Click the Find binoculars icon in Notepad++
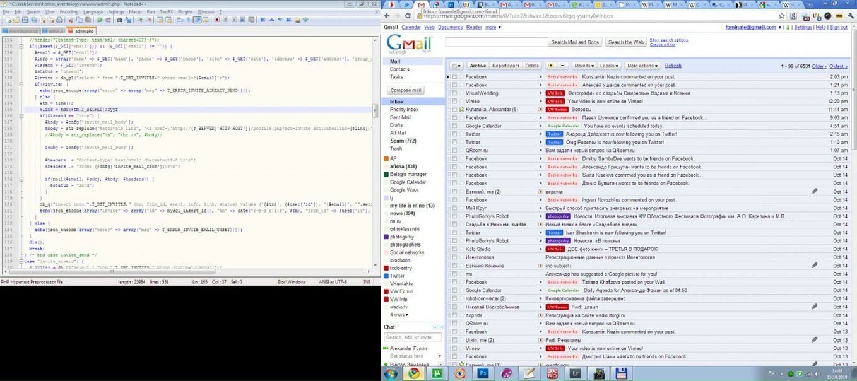Viewport: 857px width, 381px height. click(x=119, y=20)
